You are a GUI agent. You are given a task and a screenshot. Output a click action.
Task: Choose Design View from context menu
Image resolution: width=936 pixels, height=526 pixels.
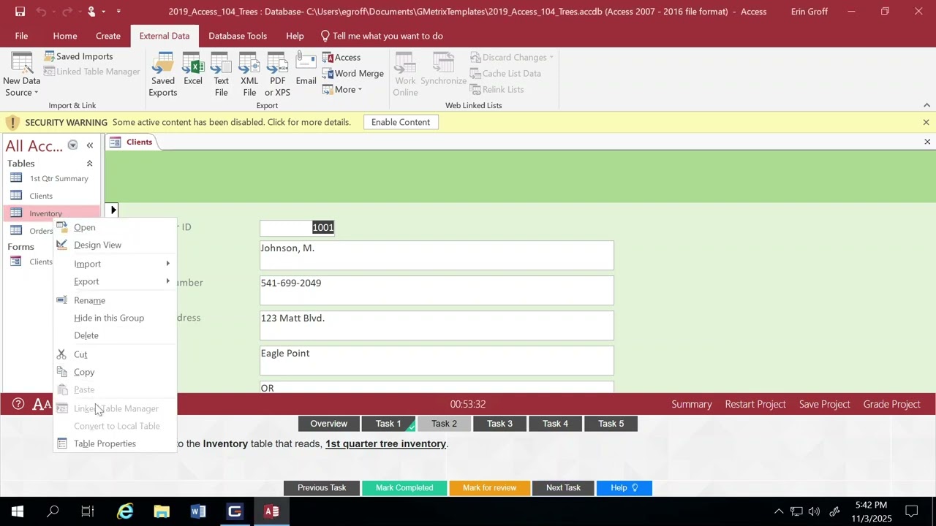(x=116, y=245)
